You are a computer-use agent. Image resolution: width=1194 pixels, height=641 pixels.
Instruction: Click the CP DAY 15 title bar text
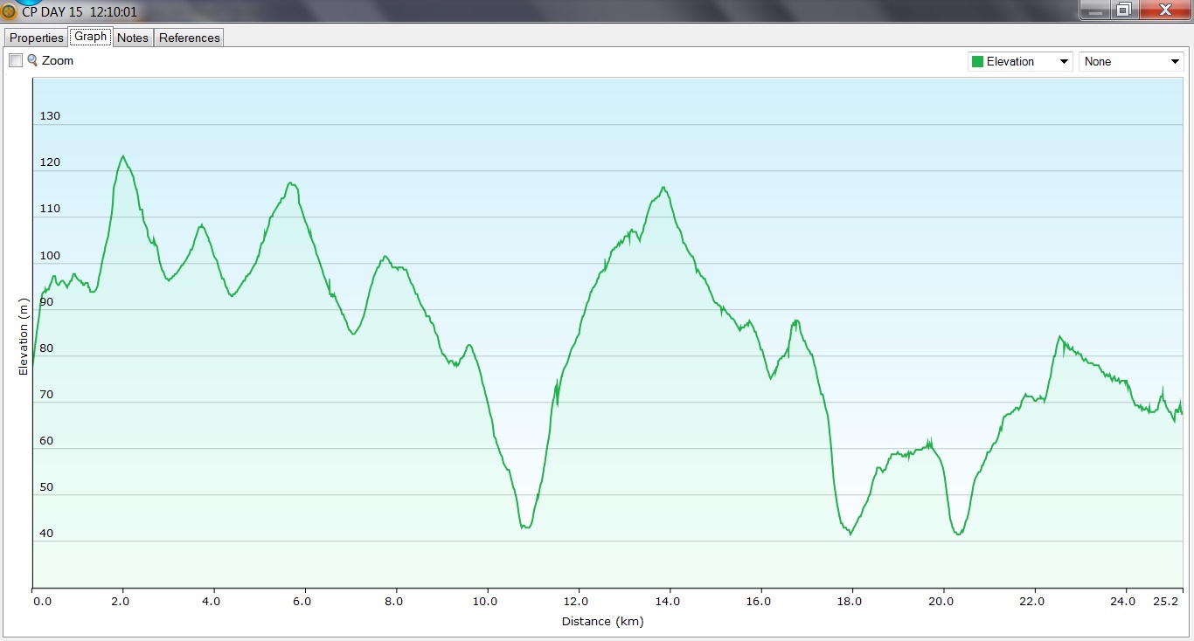80,12
